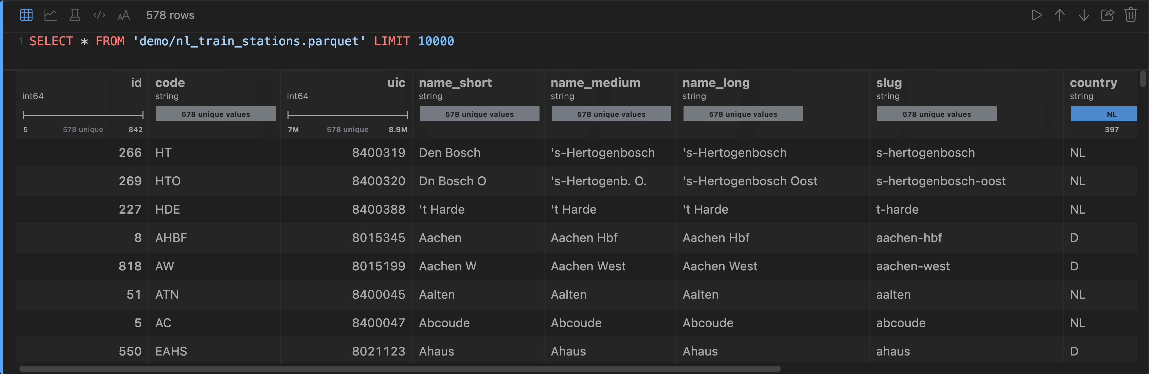Select the cell 'Aachen Hbf' in name_medium
The image size is (1149, 374).
584,238
